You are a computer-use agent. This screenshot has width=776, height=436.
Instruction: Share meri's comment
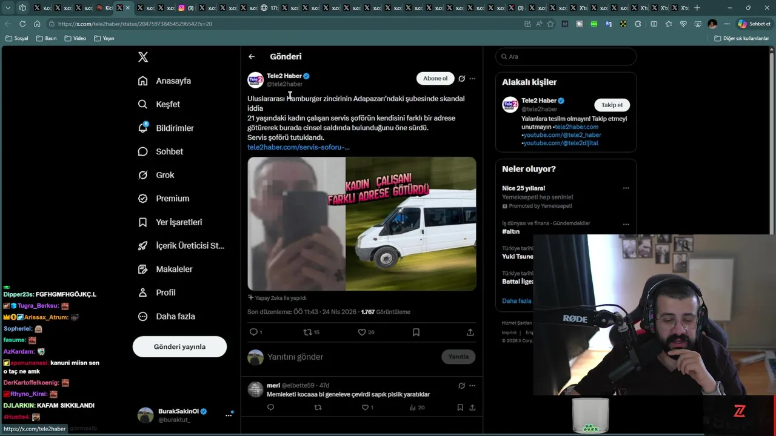pos(472,408)
